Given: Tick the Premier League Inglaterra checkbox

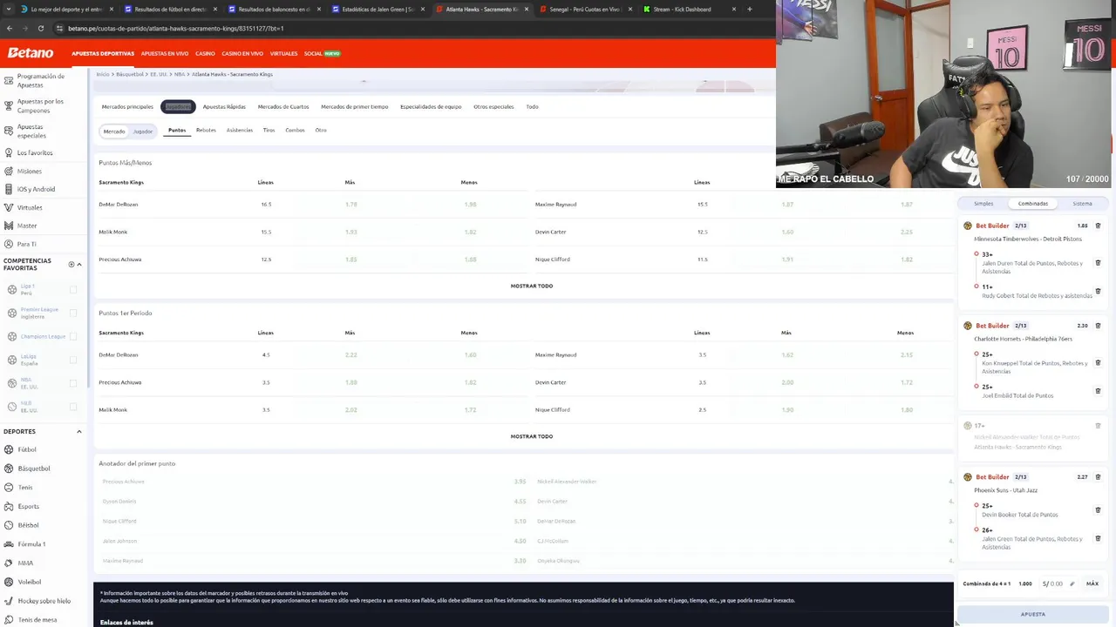Looking at the screenshot, I should coord(72,313).
